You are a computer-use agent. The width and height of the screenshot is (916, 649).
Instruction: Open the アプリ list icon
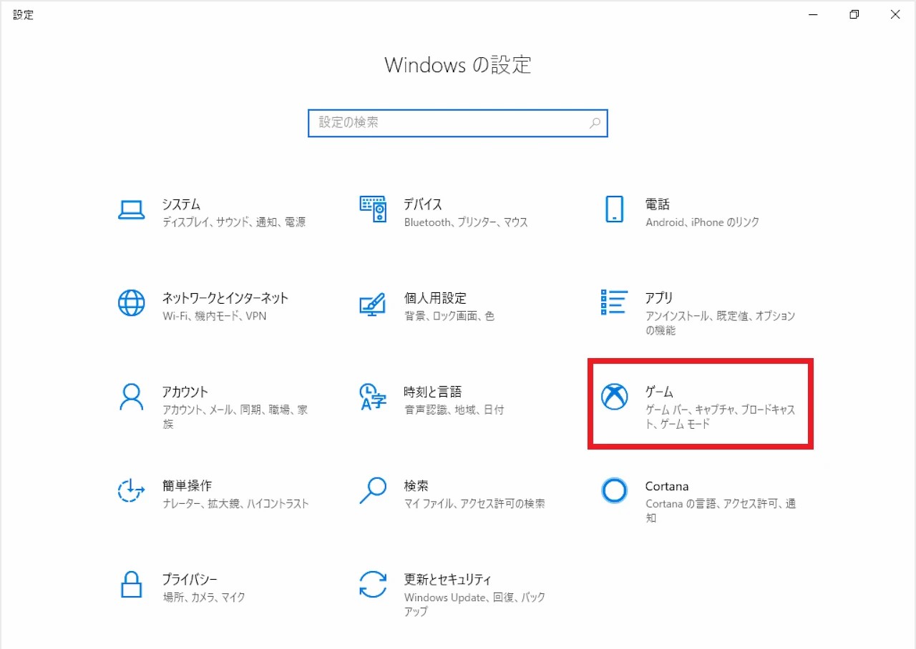[615, 302]
